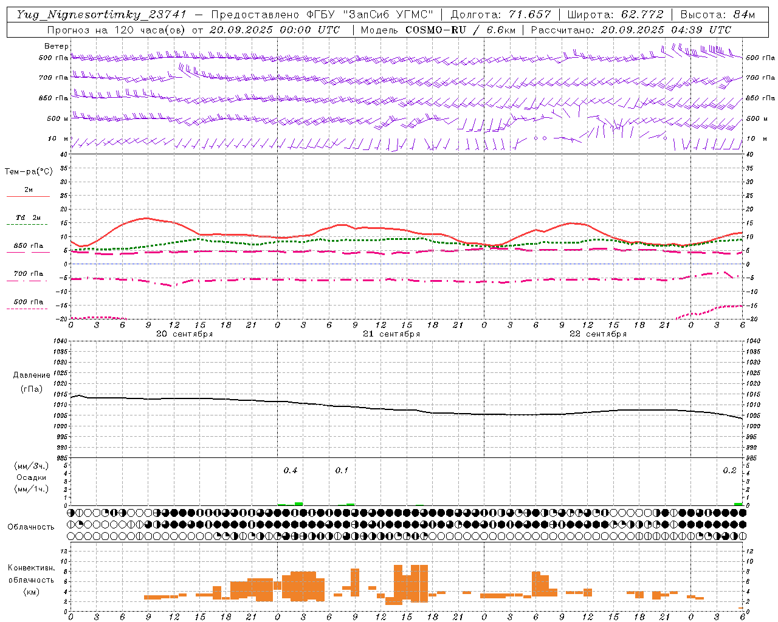This screenshot has width=778, height=622.
Task: Click the (мм/3ч.) precipitation unit label
Action: [32, 466]
